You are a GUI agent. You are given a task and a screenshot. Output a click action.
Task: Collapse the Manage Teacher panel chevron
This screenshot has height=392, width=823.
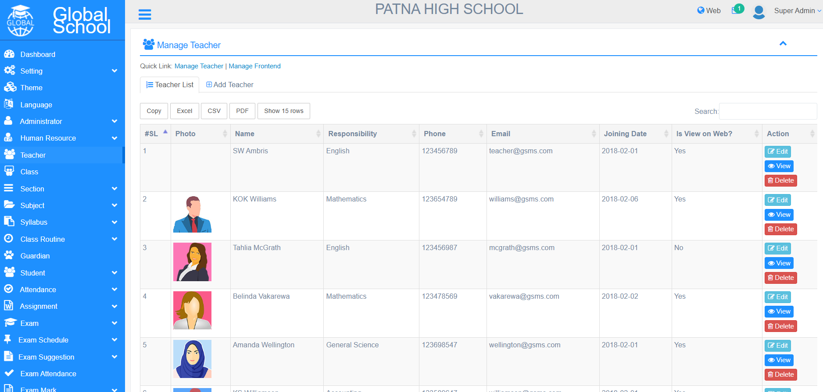(x=783, y=43)
